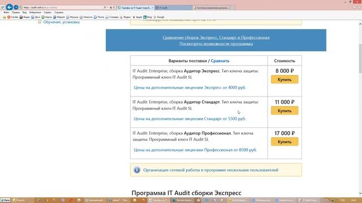Open the Сервис menu

point(48,12)
